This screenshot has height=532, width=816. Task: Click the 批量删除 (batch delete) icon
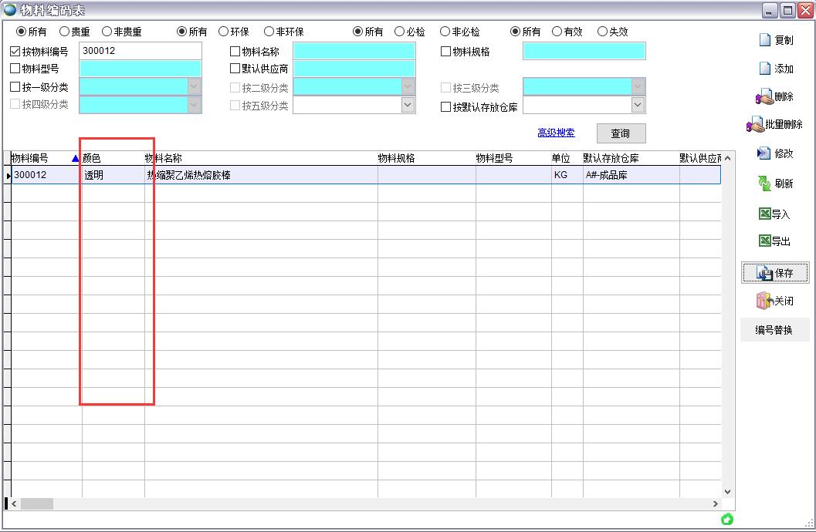click(x=755, y=125)
